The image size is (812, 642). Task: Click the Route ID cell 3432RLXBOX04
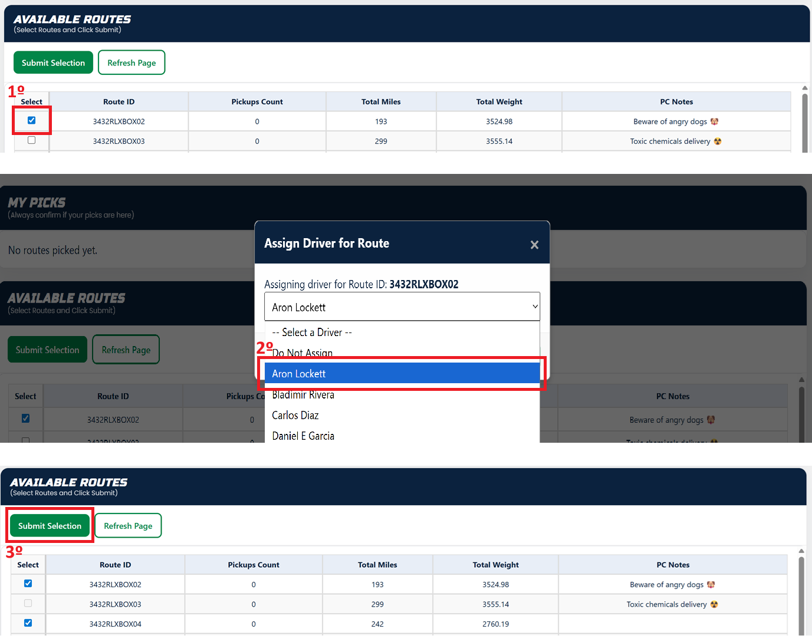tap(116, 624)
